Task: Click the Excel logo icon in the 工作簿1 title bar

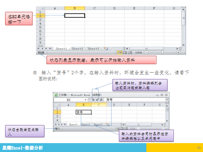Action: [x=56, y=95]
